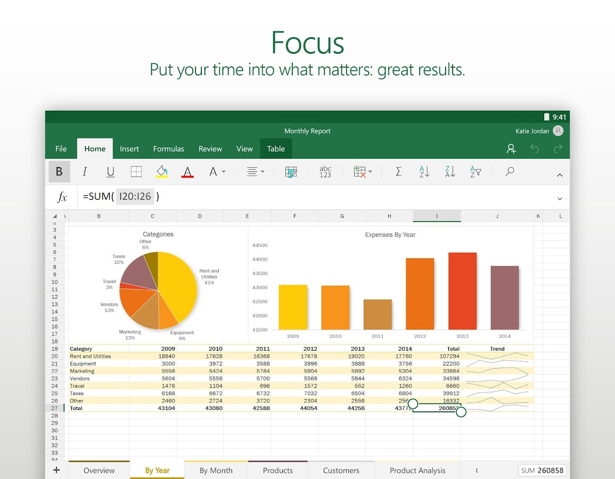The width and height of the screenshot is (615, 479).
Task: Open Find magnifier icon
Action: 510,171
